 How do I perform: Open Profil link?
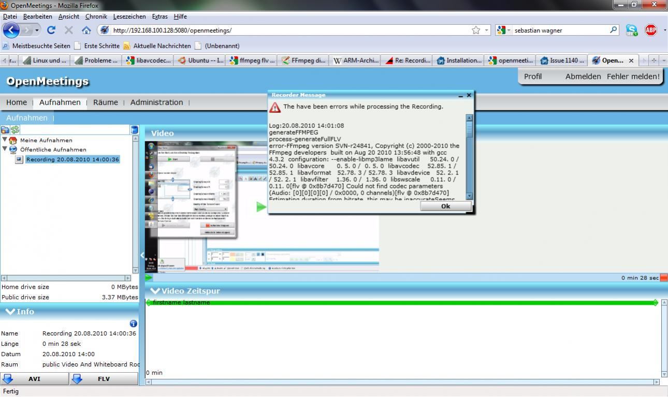pos(533,77)
